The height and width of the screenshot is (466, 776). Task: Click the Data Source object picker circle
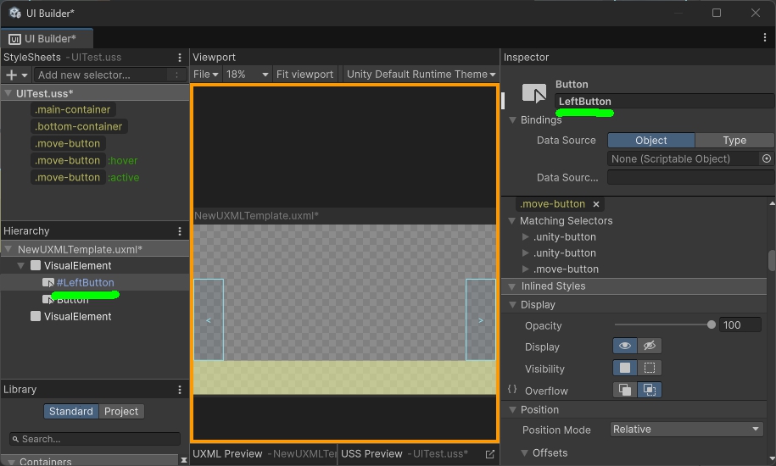pyautogui.click(x=767, y=158)
